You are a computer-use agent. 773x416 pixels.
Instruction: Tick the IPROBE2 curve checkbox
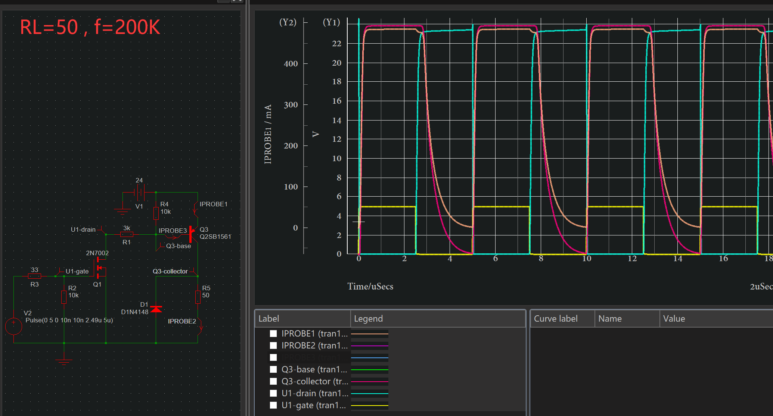273,345
